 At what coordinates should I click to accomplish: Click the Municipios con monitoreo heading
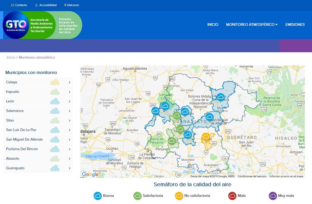(x=31, y=72)
